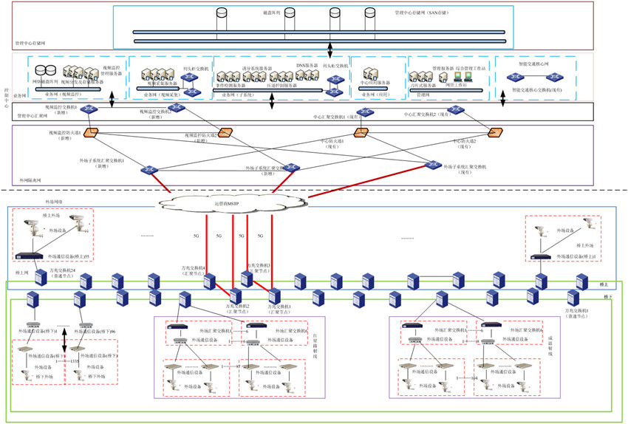Select the 视频监控防火墙2 firewall icon
This screenshot has height=424, width=628.
225,132
